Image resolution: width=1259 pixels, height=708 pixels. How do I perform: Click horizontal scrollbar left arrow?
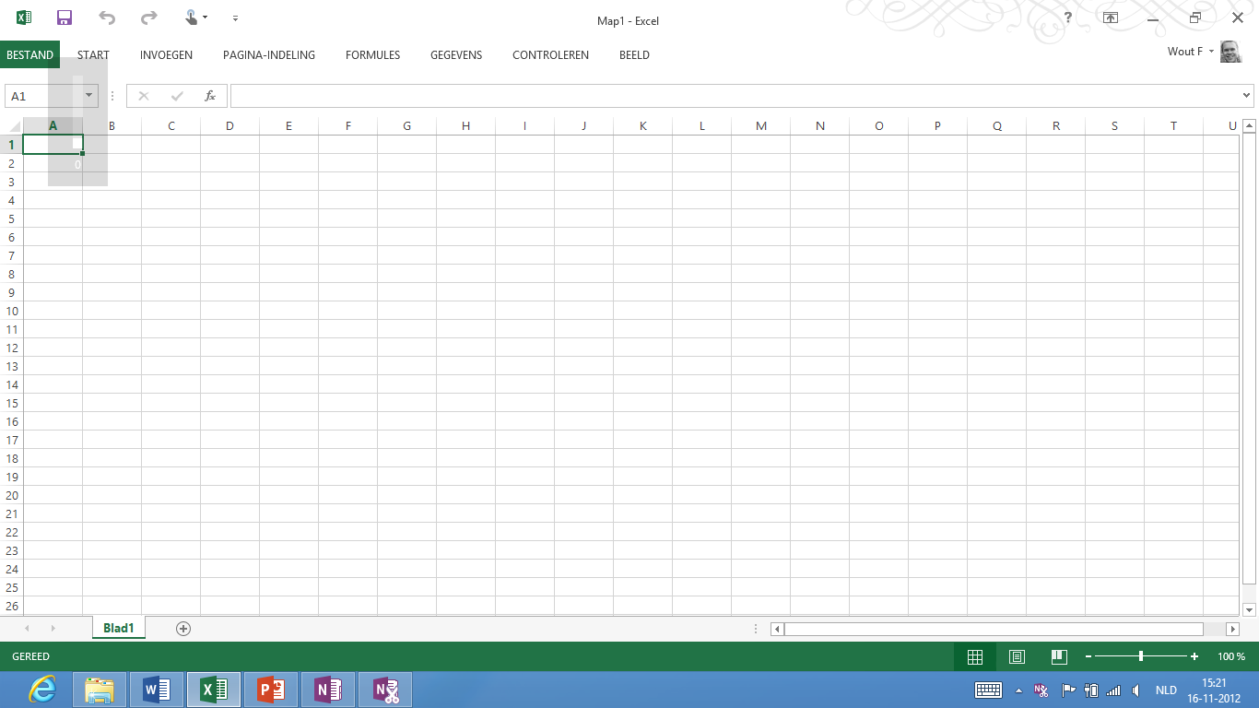(x=777, y=629)
